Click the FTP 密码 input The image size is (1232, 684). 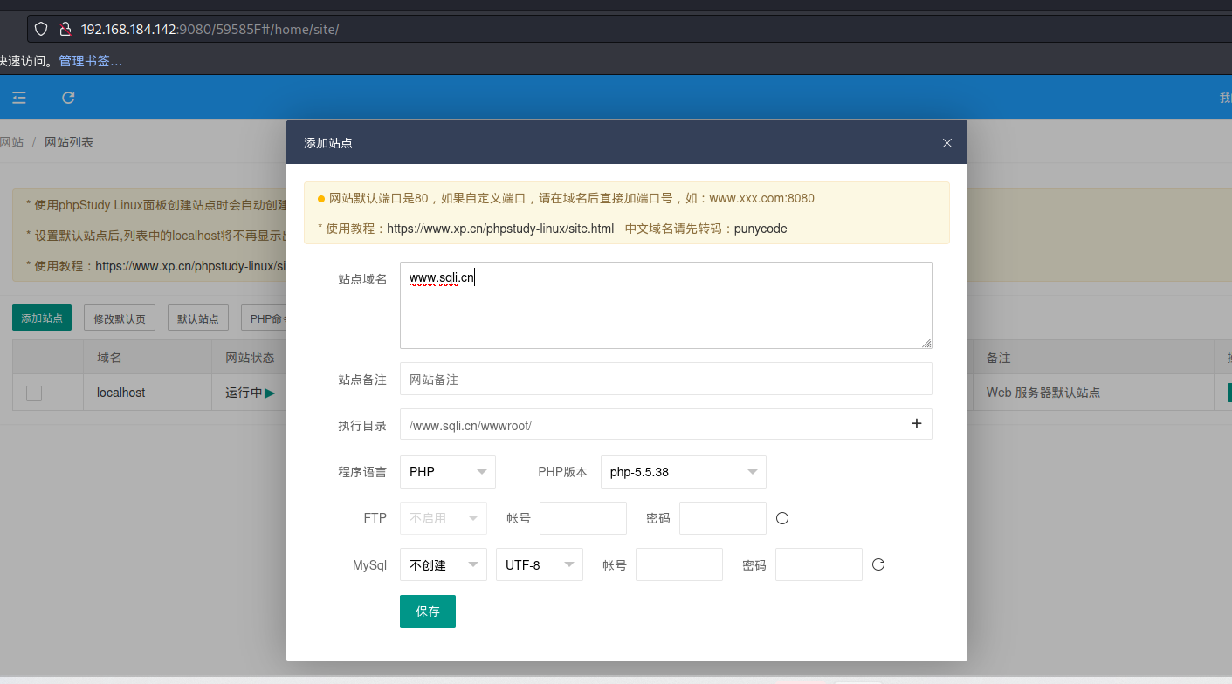pyautogui.click(x=723, y=518)
